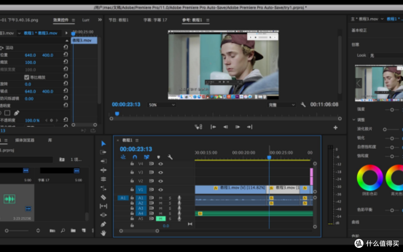Hide the V1 track output

(x=160, y=190)
